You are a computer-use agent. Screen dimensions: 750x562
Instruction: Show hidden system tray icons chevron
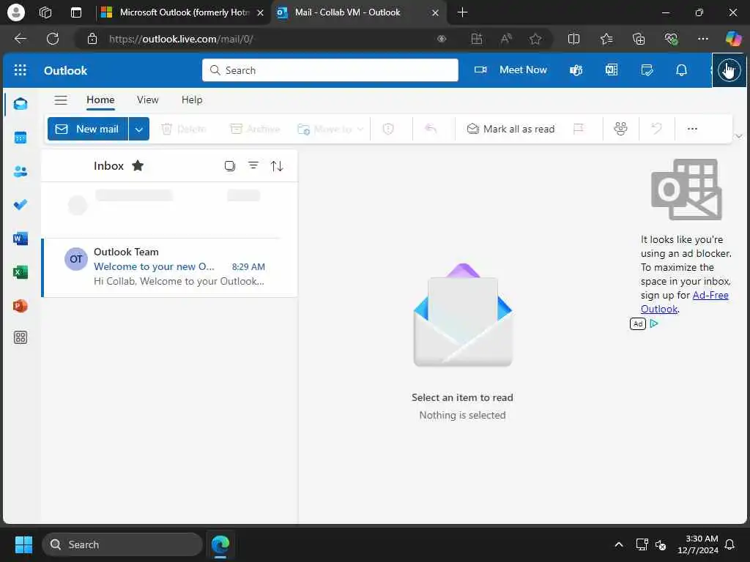(x=618, y=544)
